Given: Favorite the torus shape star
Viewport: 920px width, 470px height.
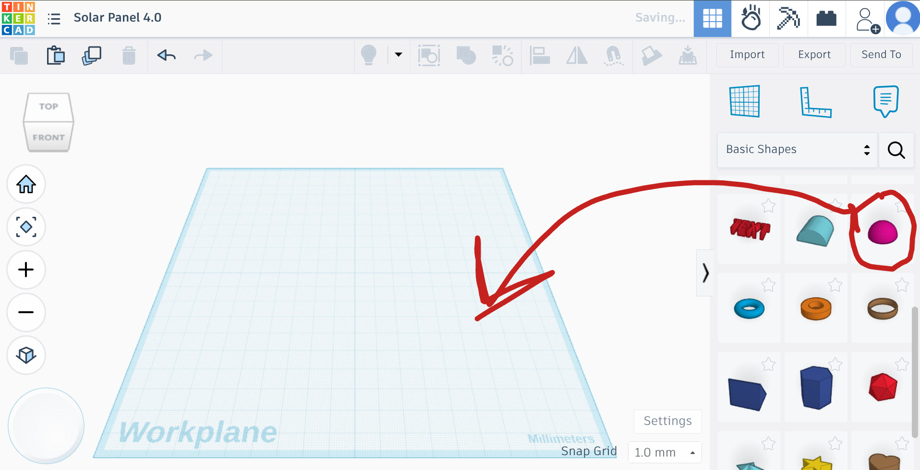Looking at the screenshot, I should click(768, 285).
